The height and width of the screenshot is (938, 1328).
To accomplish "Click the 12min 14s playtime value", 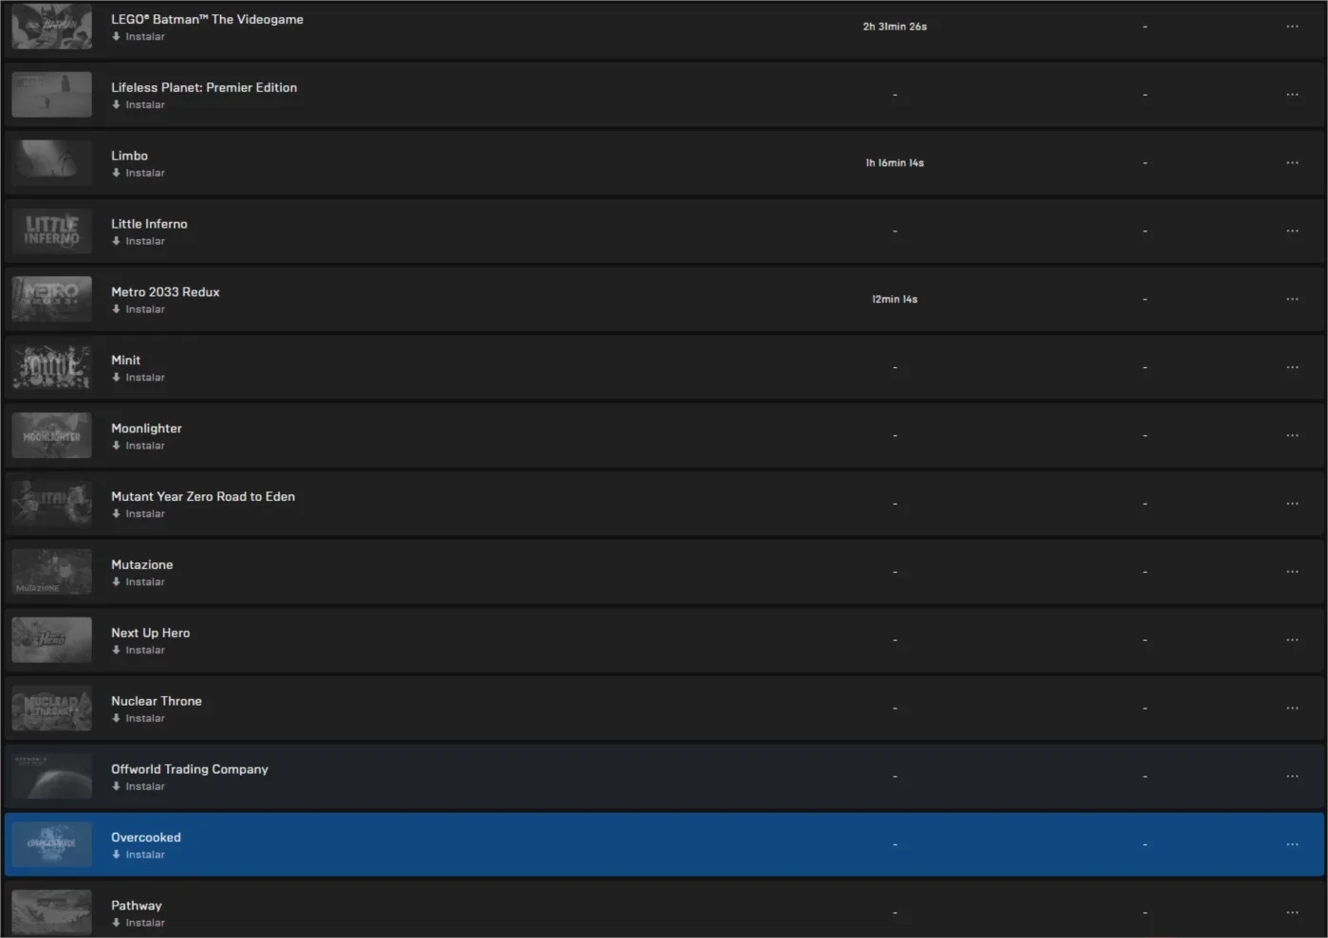I will (895, 300).
